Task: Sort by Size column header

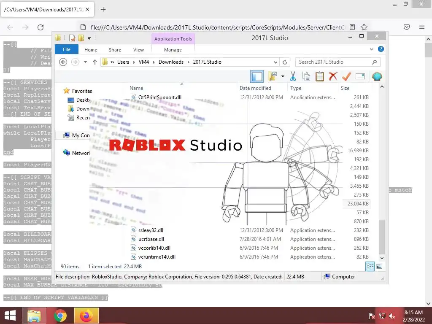Action: [x=345, y=88]
